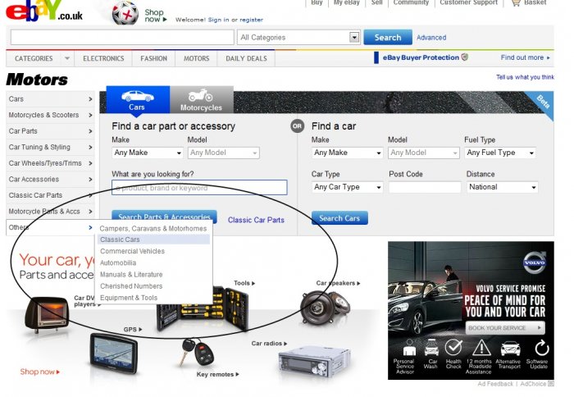Open Motorcycles & Scooters sidebar category

point(51,115)
